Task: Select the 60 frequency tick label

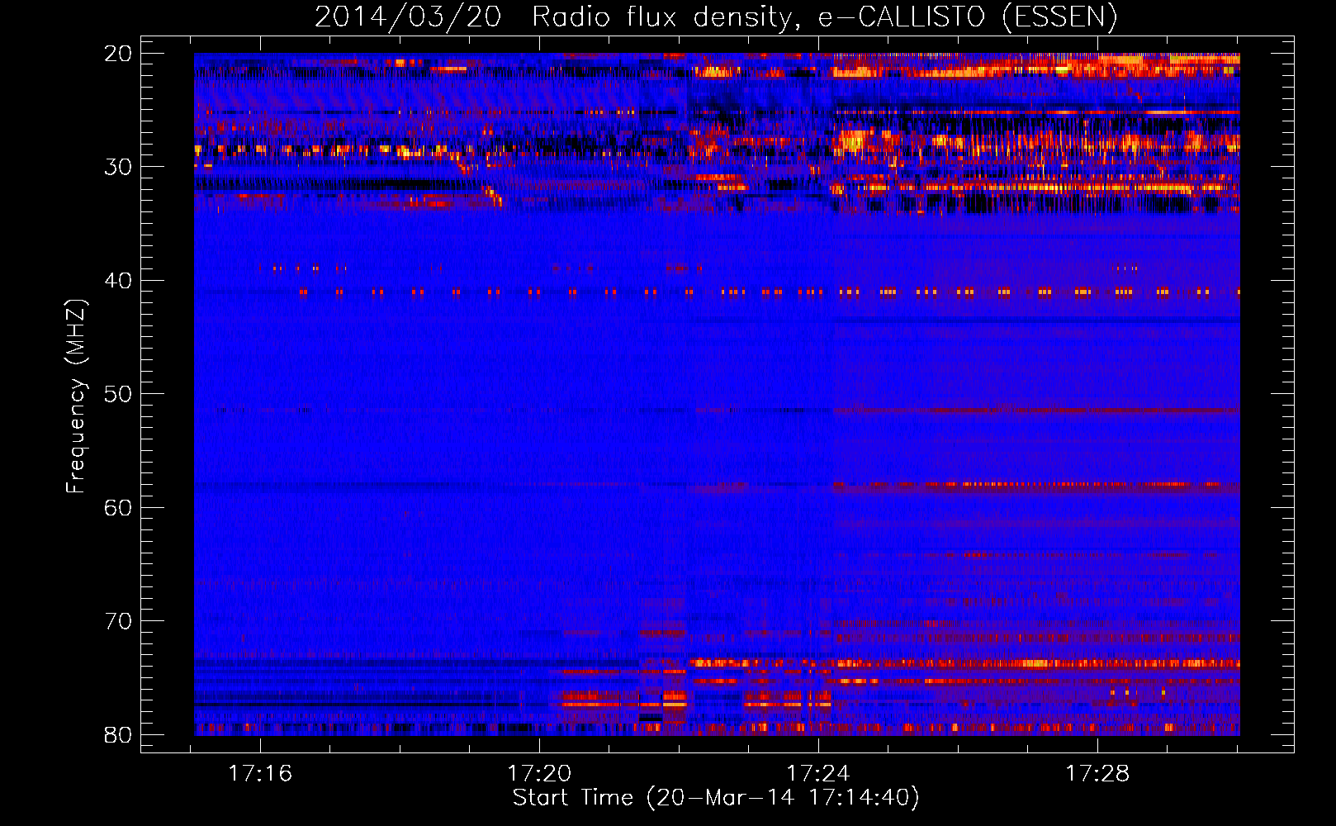Action: [x=118, y=508]
